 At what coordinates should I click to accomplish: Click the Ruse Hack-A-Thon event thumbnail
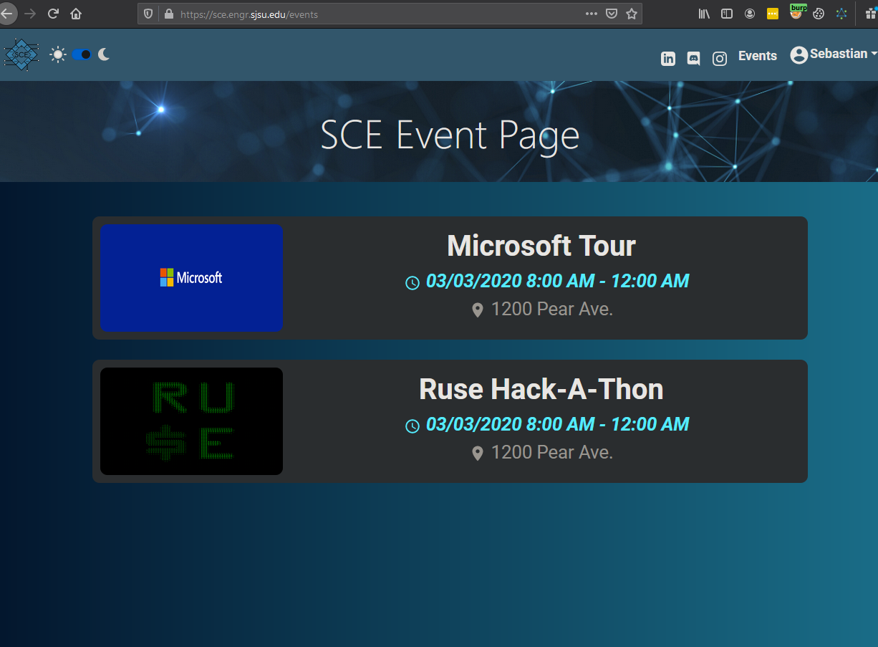pyautogui.click(x=191, y=421)
